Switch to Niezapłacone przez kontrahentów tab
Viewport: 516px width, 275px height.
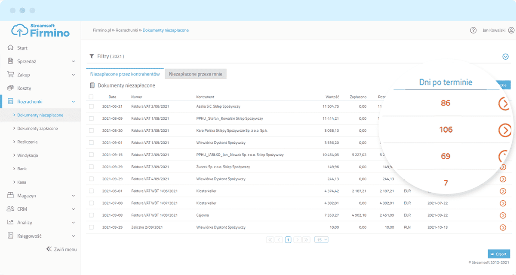(125, 74)
